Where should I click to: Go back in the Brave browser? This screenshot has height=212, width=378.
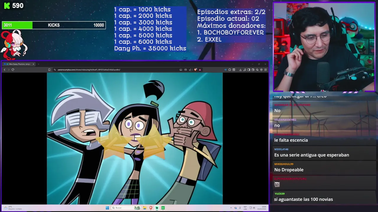4,70
